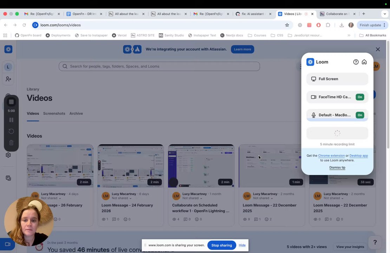Viewport: 390px width, 253px height.
Task: Open Not shared dropdown on Collaborate video
Action: 192,198
